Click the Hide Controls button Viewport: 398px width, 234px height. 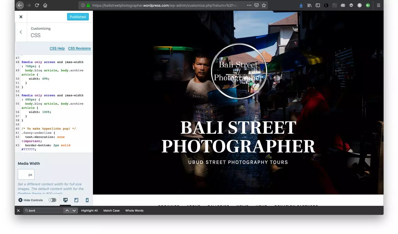tap(30, 200)
